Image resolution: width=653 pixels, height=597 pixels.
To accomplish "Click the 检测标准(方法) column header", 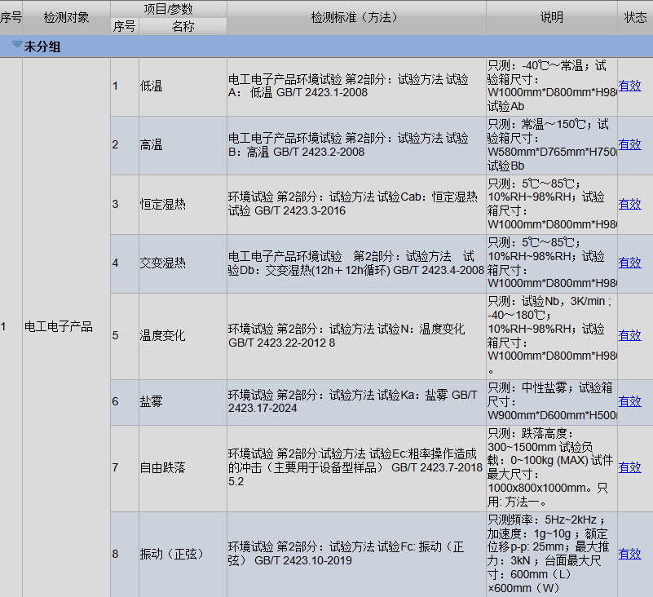I will 356,17.
